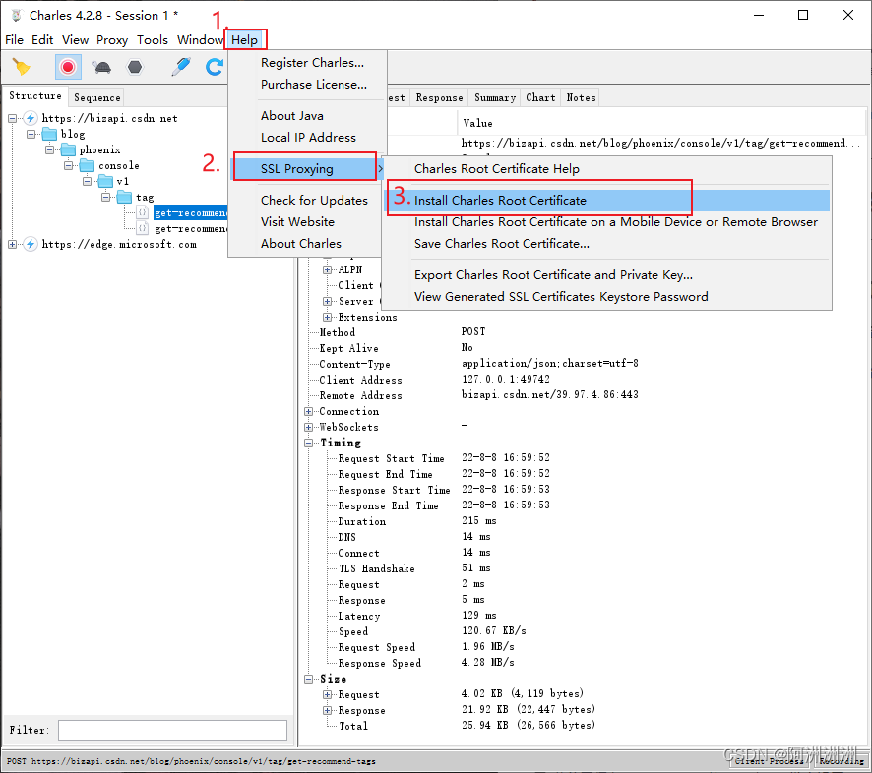Click inside the Filter input field
Image resolution: width=872 pixels, height=773 pixels.
tap(172, 730)
